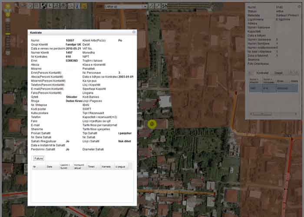304x217 pixels.
Task: Click the Emri column header in side panel
Action: (x=280, y=81)
